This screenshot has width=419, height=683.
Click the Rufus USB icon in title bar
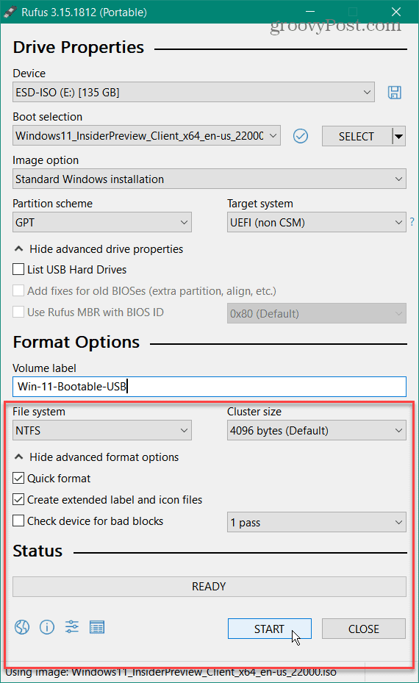[10, 12]
